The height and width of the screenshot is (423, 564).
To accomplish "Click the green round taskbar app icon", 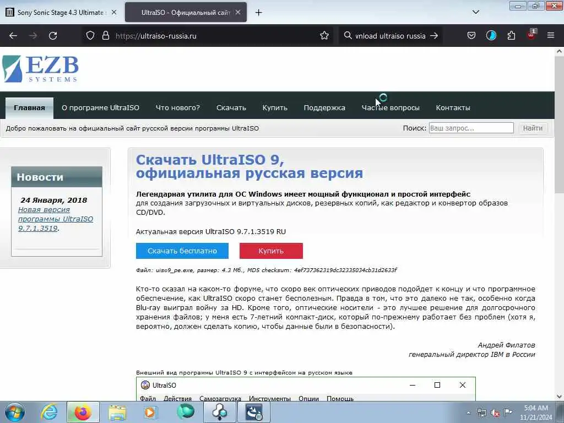I will pyautogui.click(x=185, y=411).
